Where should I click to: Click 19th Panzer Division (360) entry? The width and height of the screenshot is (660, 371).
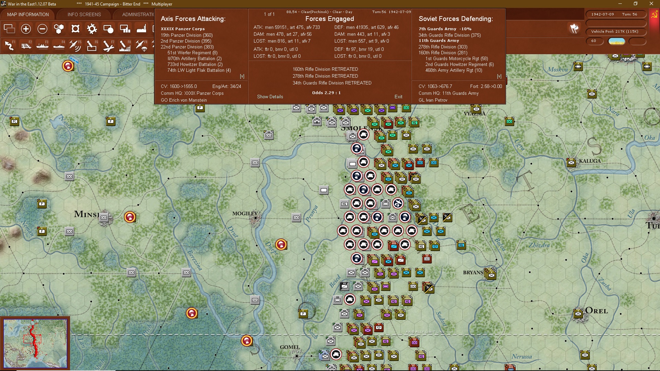[187, 35]
